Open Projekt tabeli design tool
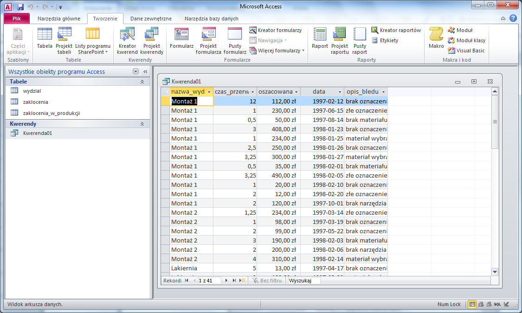Screen dimensions: 522x313 (64, 41)
